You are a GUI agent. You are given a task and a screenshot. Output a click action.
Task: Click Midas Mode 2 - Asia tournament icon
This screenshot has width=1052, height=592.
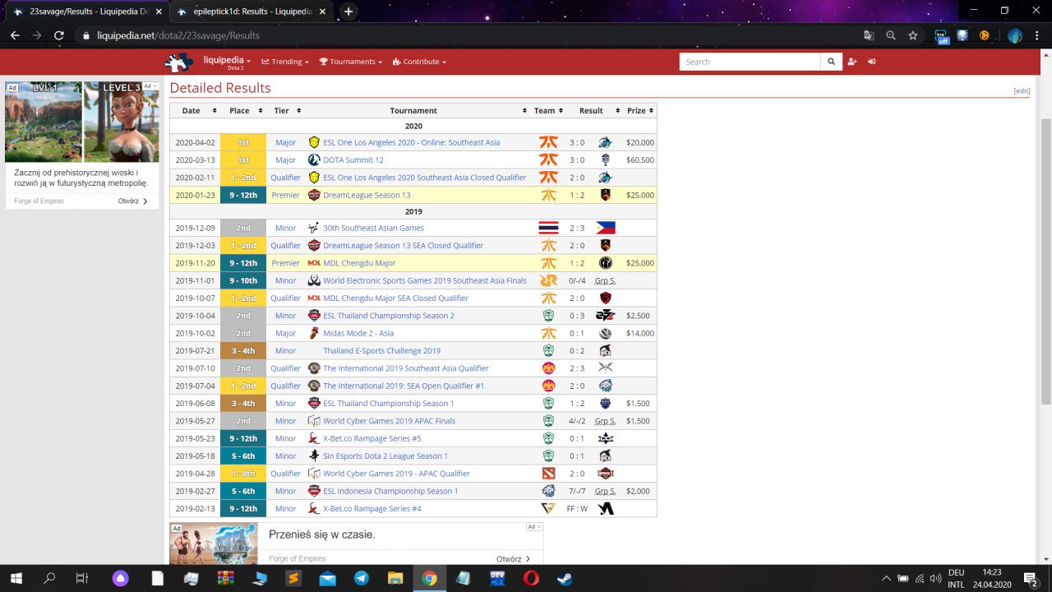[x=314, y=333]
